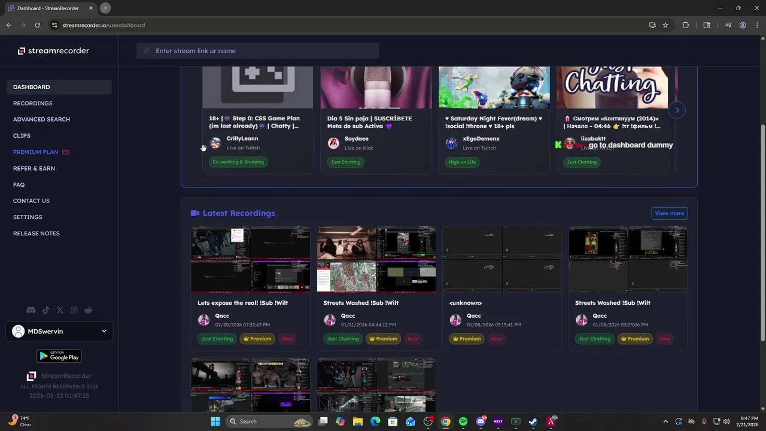Click the High on Life category tag

(462, 162)
